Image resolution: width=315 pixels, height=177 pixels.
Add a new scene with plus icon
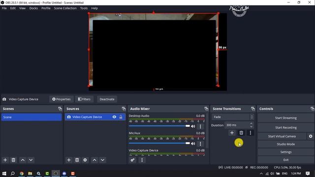(x=5, y=160)
